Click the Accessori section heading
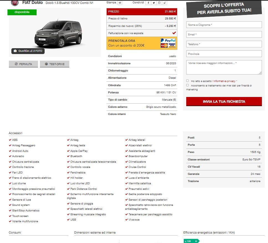268x243 pixels. point(16,133)
